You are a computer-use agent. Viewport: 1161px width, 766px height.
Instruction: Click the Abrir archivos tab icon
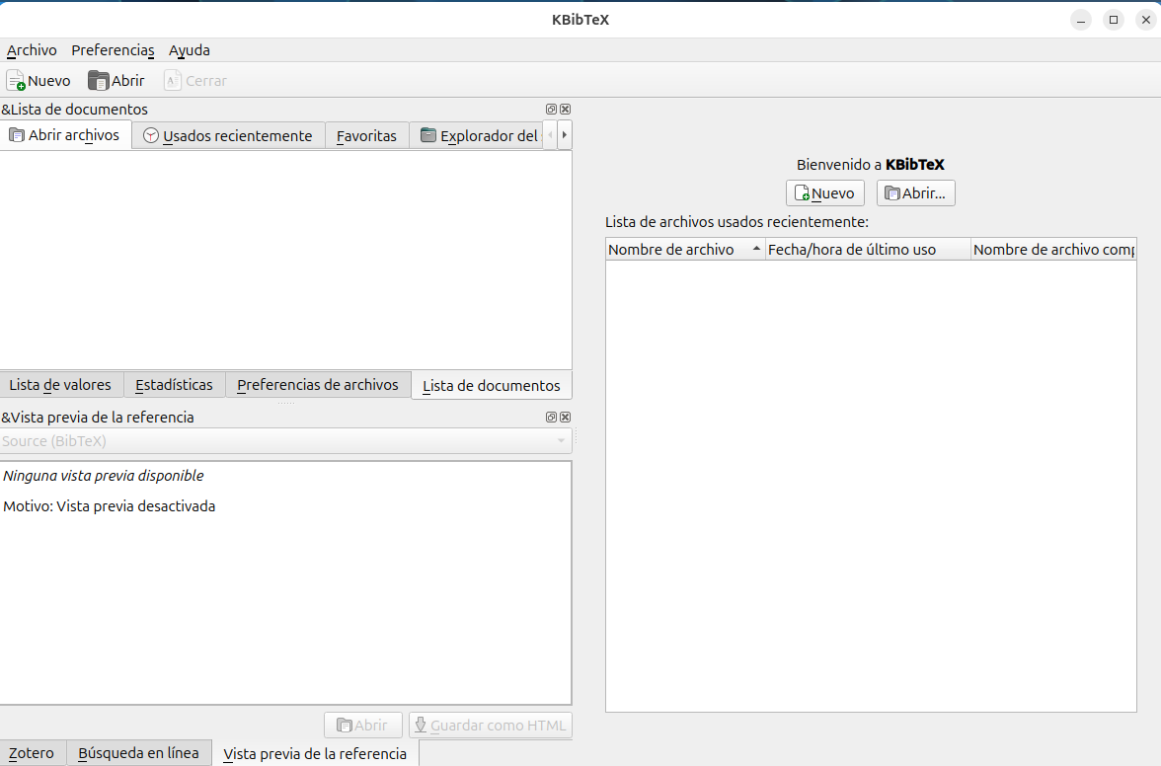point(16,134)
